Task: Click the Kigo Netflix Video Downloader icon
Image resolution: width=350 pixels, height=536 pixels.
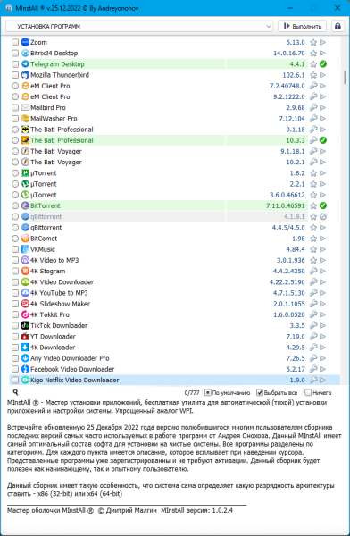Action: 25,380
